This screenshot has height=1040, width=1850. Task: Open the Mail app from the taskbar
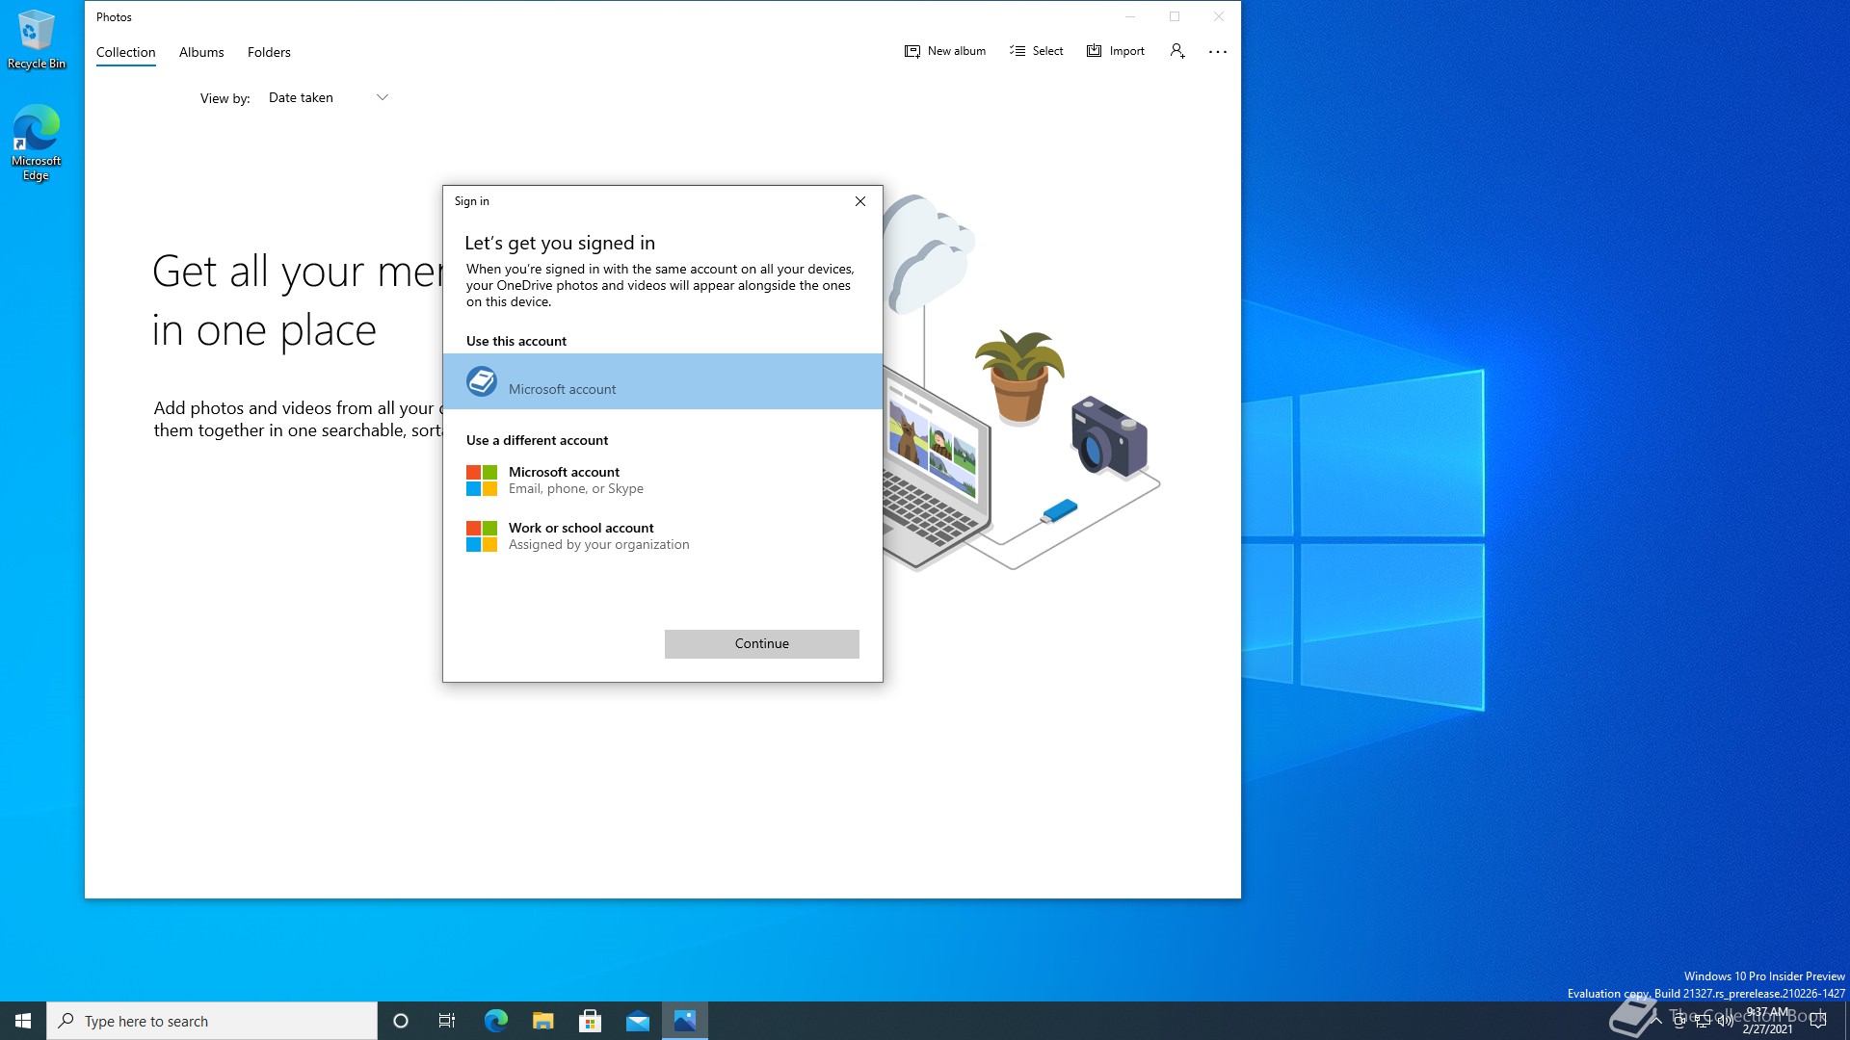tap(638, 1021)
